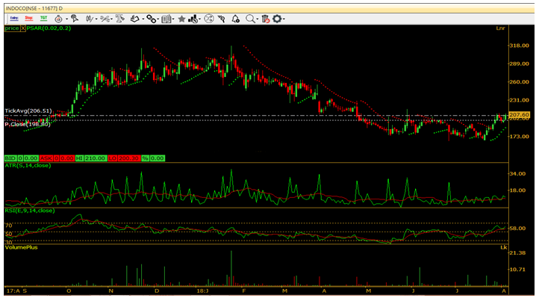Click the RSI 70 level label
Viewport: 539px width, 298px height.
pyautogui.click(x=9, y=226)
